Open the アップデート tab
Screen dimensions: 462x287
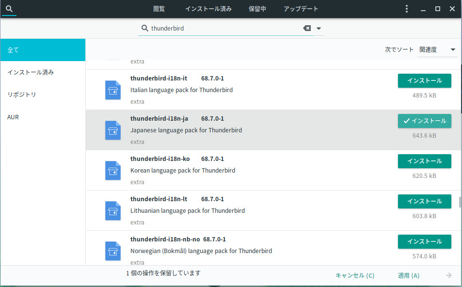pyautogui.click(x=301, y=9)
